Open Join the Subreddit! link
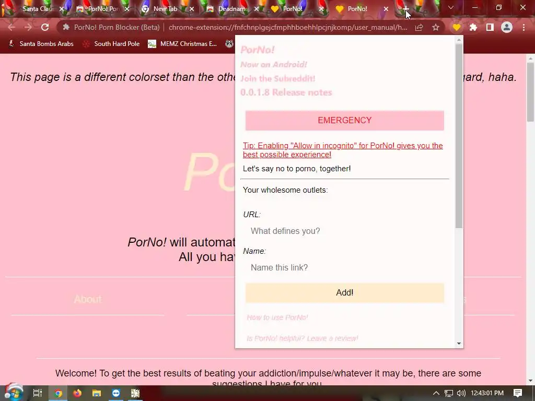 tap(278, 78)
